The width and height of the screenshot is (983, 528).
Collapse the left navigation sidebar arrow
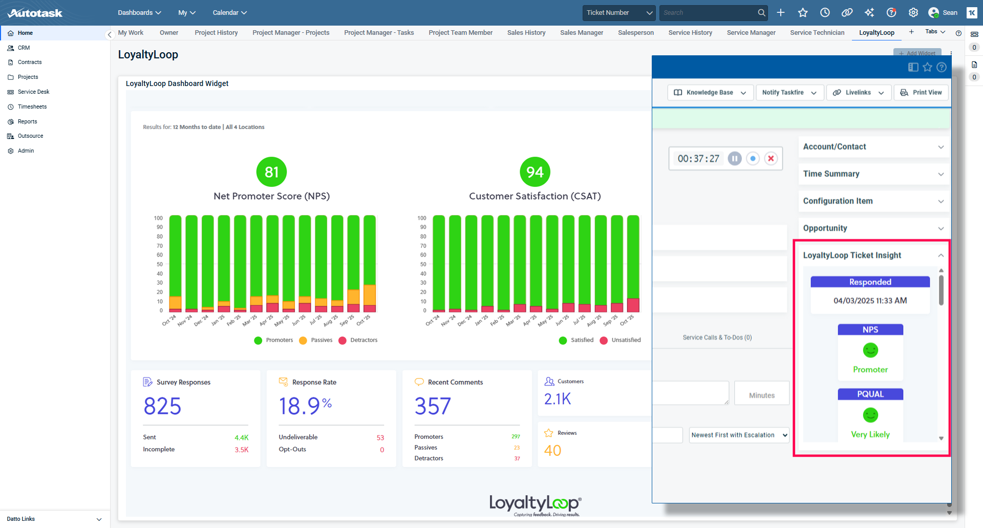109,35
